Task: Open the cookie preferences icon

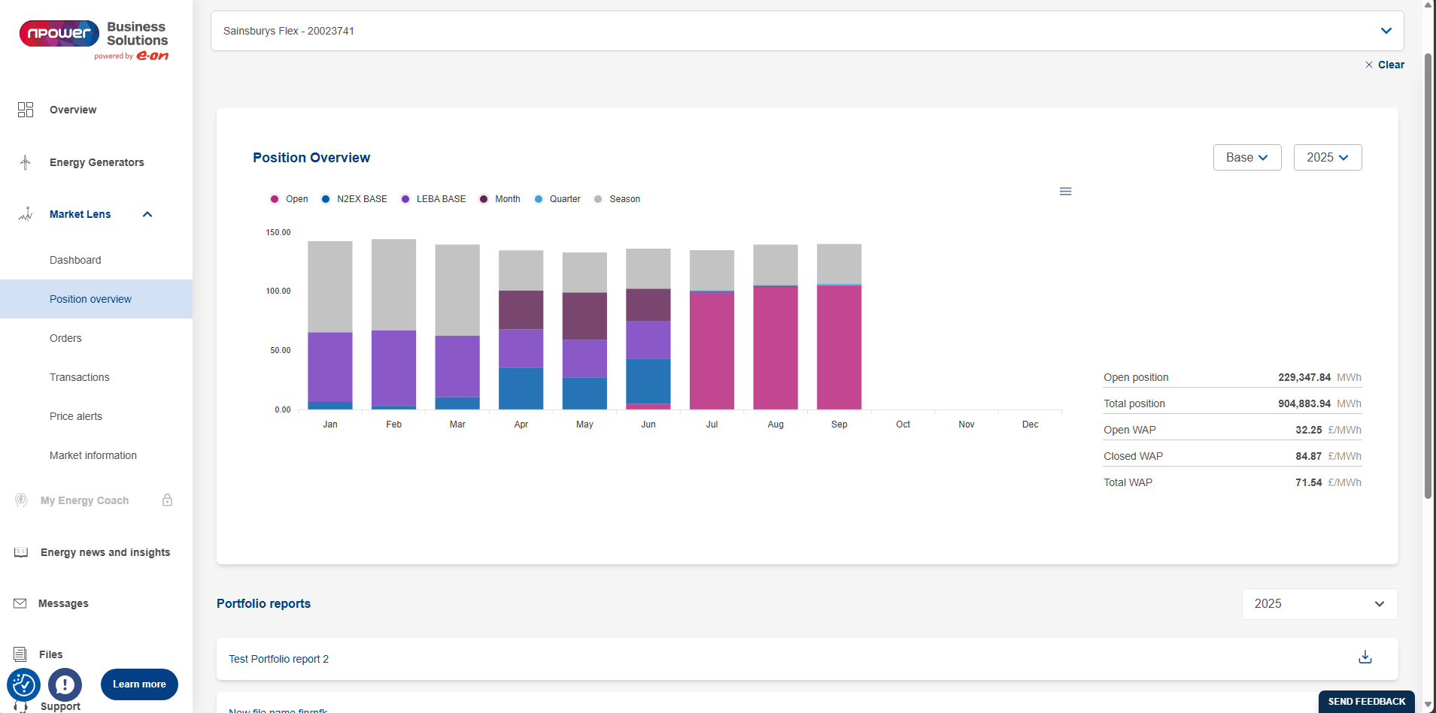Action: pyautogui.click(x=23, y=684)
